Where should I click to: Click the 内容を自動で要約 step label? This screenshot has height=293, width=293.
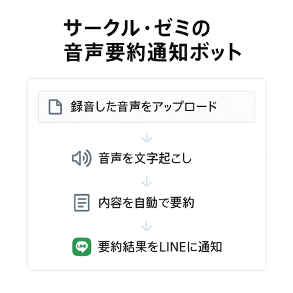(146, 203)
